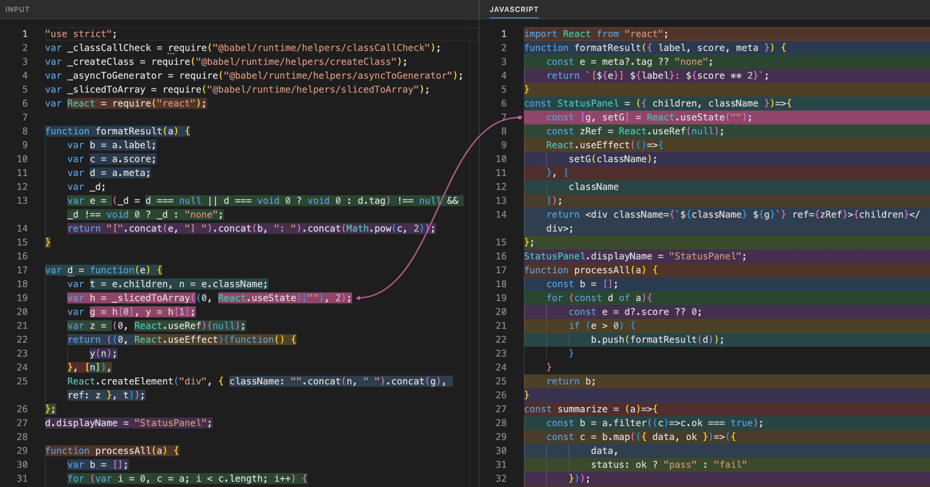Click the template literal return line in the output
930x487 pixels.
(x=657, y=76)
